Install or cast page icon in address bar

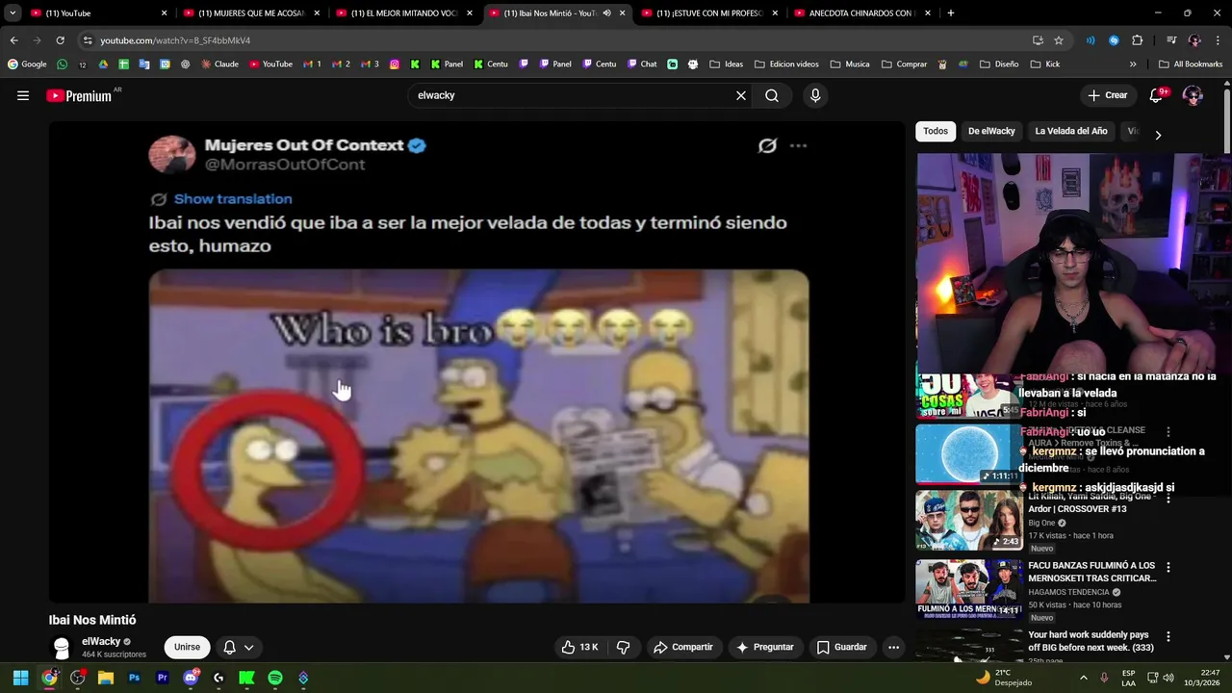pos(1038,40)
